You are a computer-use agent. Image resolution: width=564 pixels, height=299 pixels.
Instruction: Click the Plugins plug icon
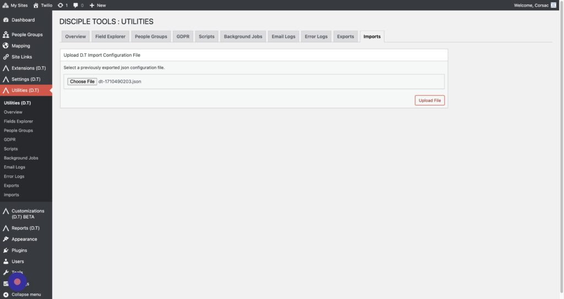pos(6,250)
